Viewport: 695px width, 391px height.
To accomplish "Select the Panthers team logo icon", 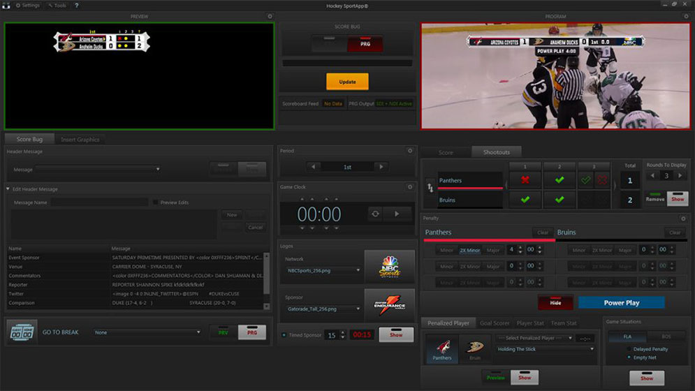I will coord(441,346).
